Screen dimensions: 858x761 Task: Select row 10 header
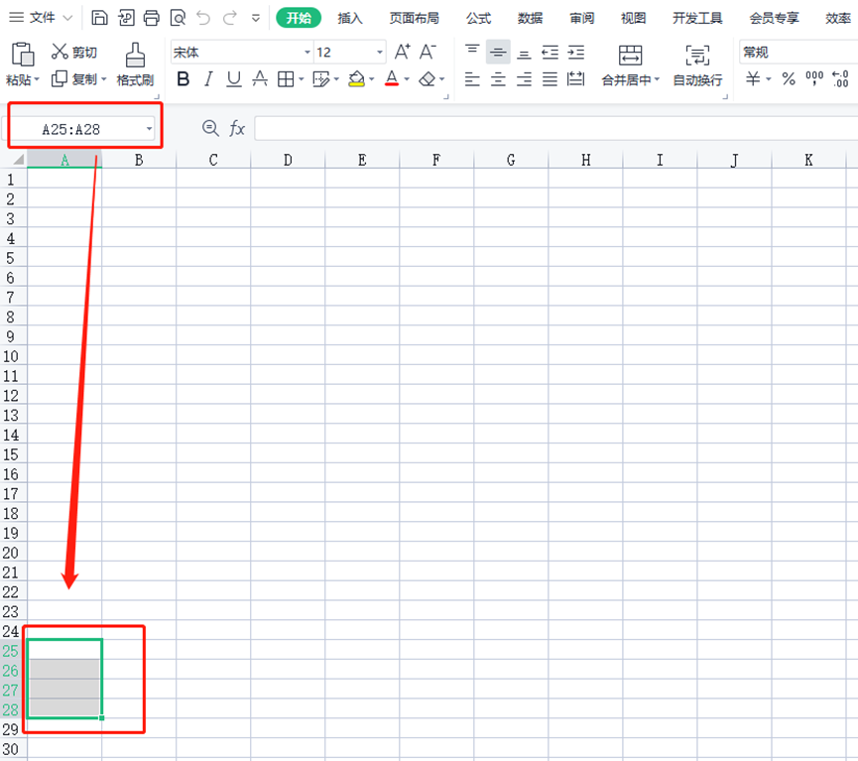pos(10,356)
